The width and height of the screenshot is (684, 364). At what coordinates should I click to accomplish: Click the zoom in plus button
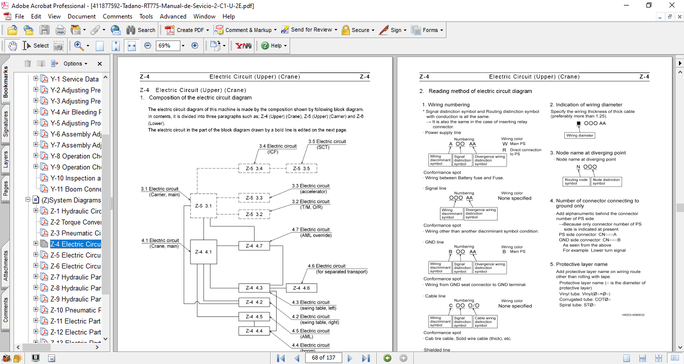tap(195, 45)
